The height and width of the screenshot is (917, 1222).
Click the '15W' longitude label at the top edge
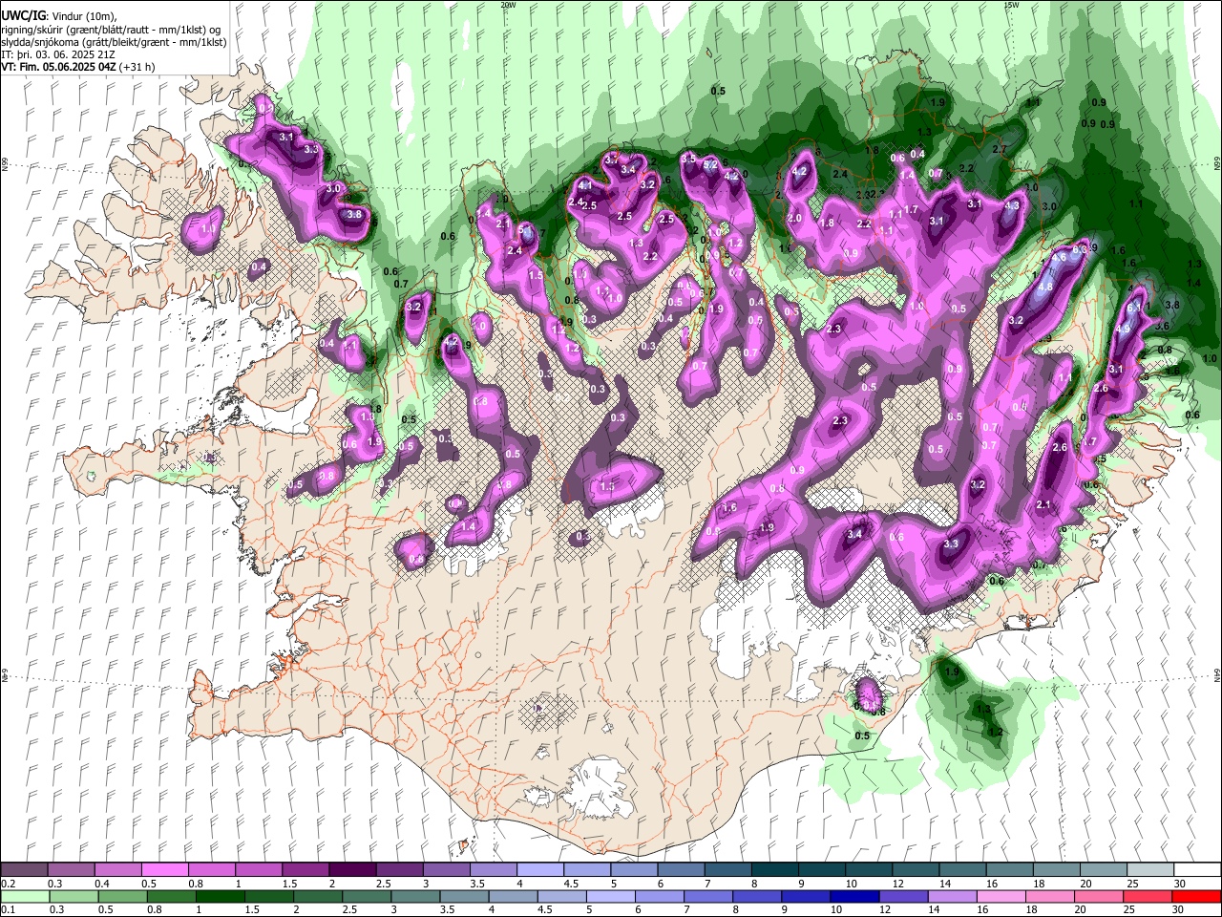pyautogui.click(x=1011, y=5)
